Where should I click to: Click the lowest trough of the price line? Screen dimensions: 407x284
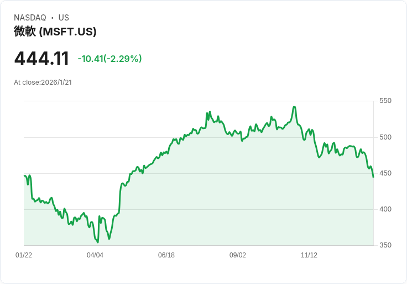(x=98, y=242)
